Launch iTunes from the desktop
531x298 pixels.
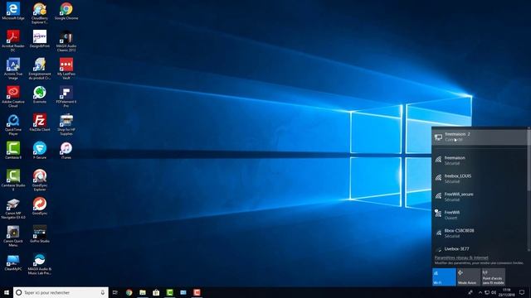coord(66,151)
